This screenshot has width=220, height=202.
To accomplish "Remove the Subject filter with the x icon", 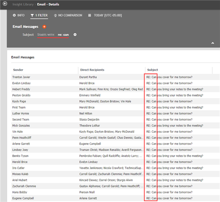I will click(x=75, y=34).
